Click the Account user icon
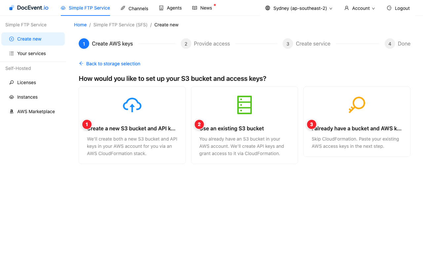This screenshot has height=264, width=423. click(x=347, y=8)
